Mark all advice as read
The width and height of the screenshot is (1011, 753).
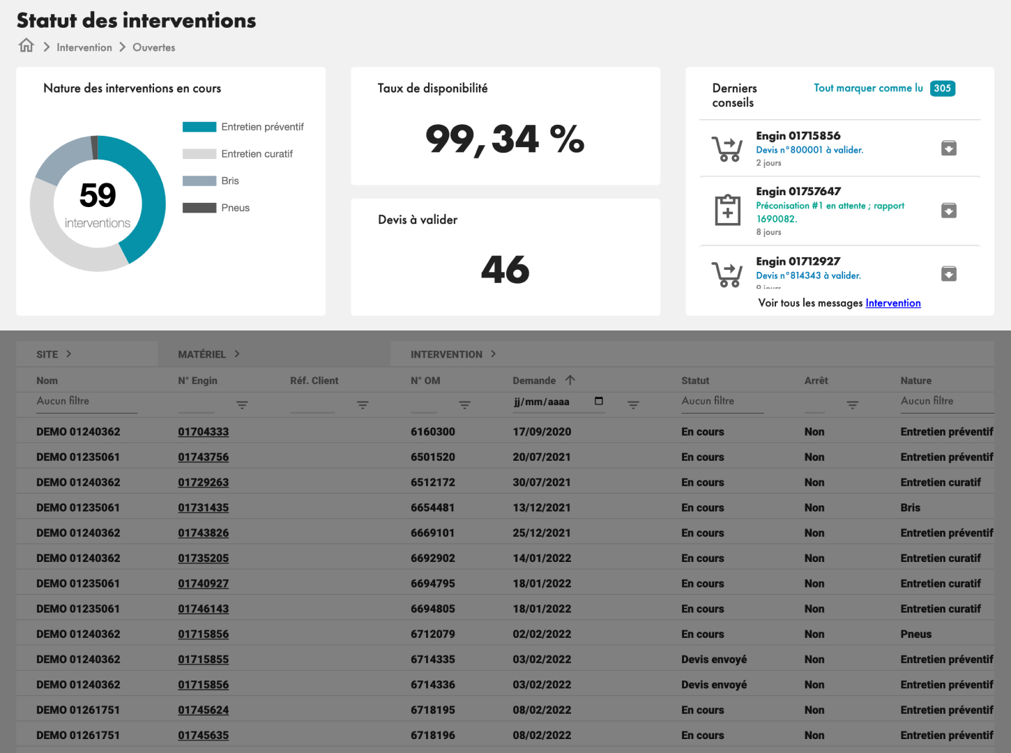coord(868,88)
